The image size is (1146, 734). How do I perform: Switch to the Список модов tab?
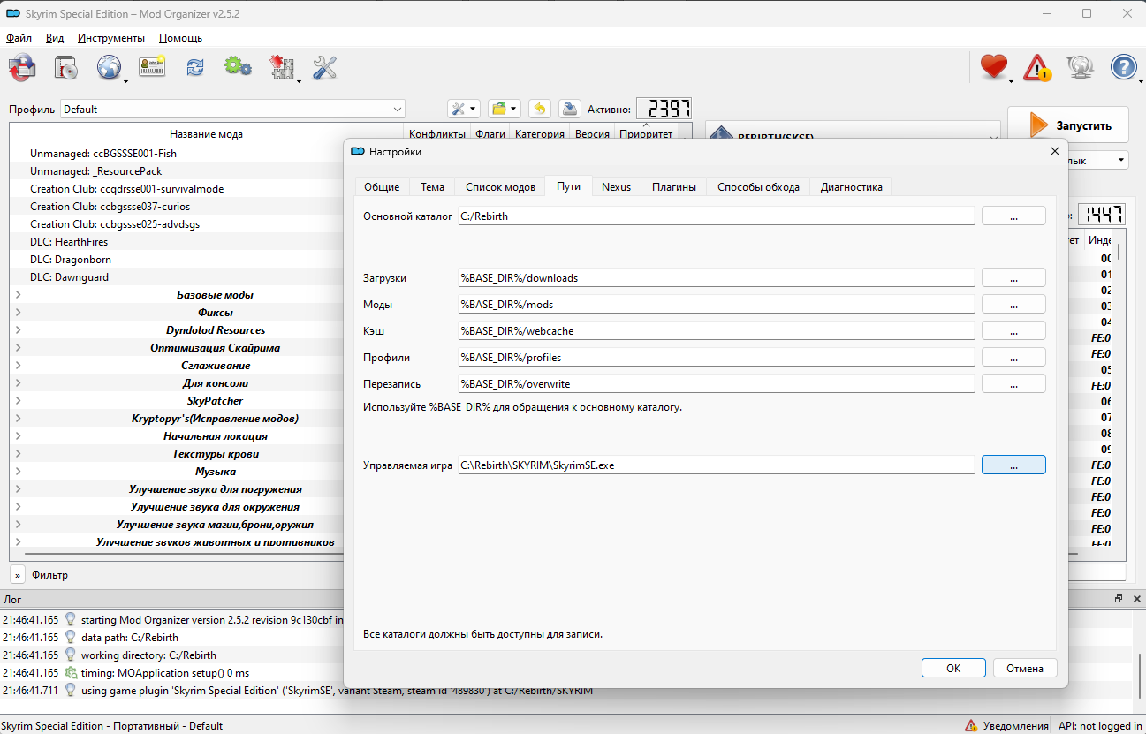tap(500, 187)
